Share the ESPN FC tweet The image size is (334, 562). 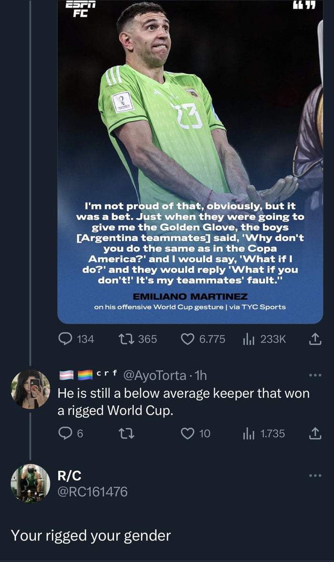click(x=315, y=339)
